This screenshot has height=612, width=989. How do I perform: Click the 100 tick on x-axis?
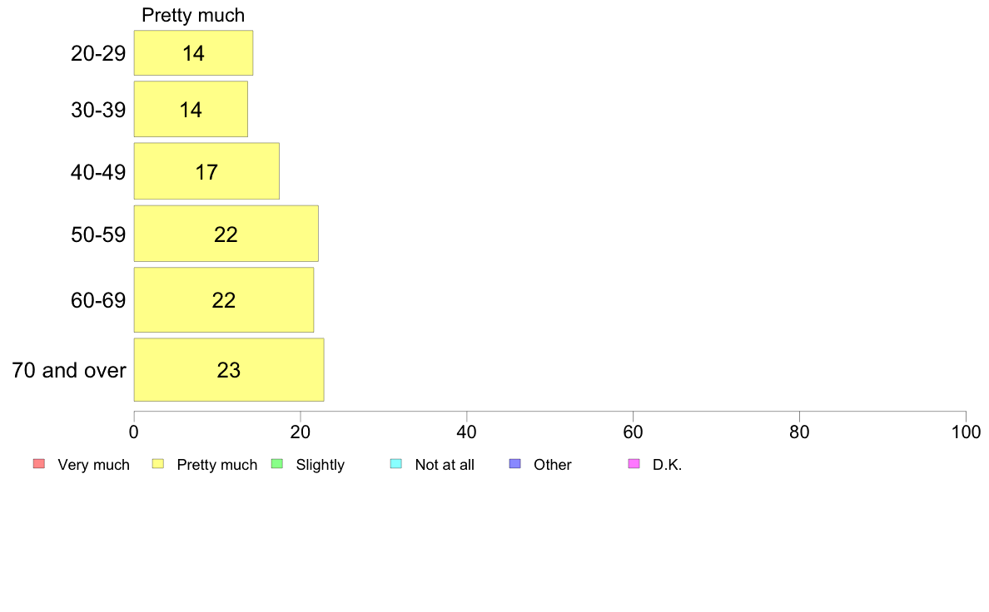tap(966, 432)
